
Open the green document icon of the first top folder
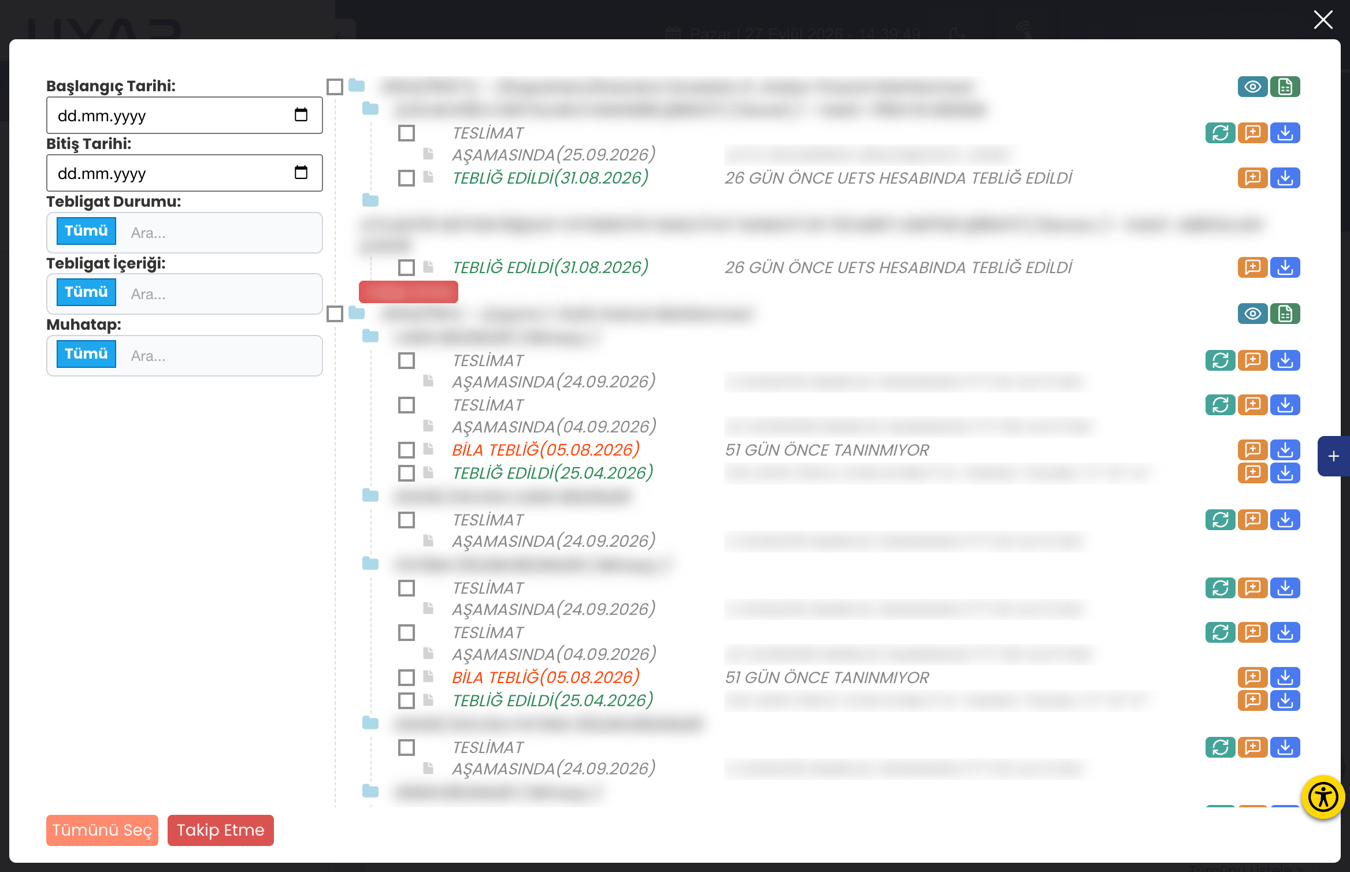tap(1285, 87)
